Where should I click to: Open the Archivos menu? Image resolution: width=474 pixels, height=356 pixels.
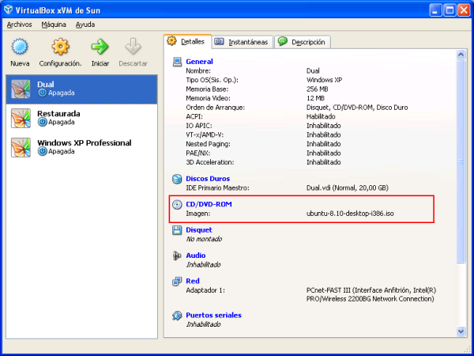19,25
